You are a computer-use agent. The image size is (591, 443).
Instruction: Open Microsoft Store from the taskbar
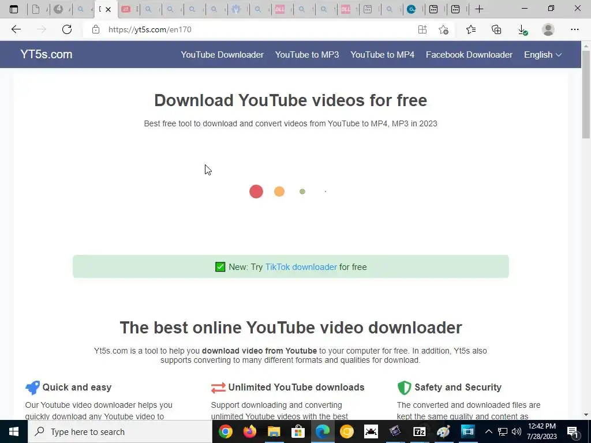298,431
